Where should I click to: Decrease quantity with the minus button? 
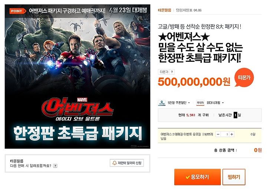coord(218,134)
